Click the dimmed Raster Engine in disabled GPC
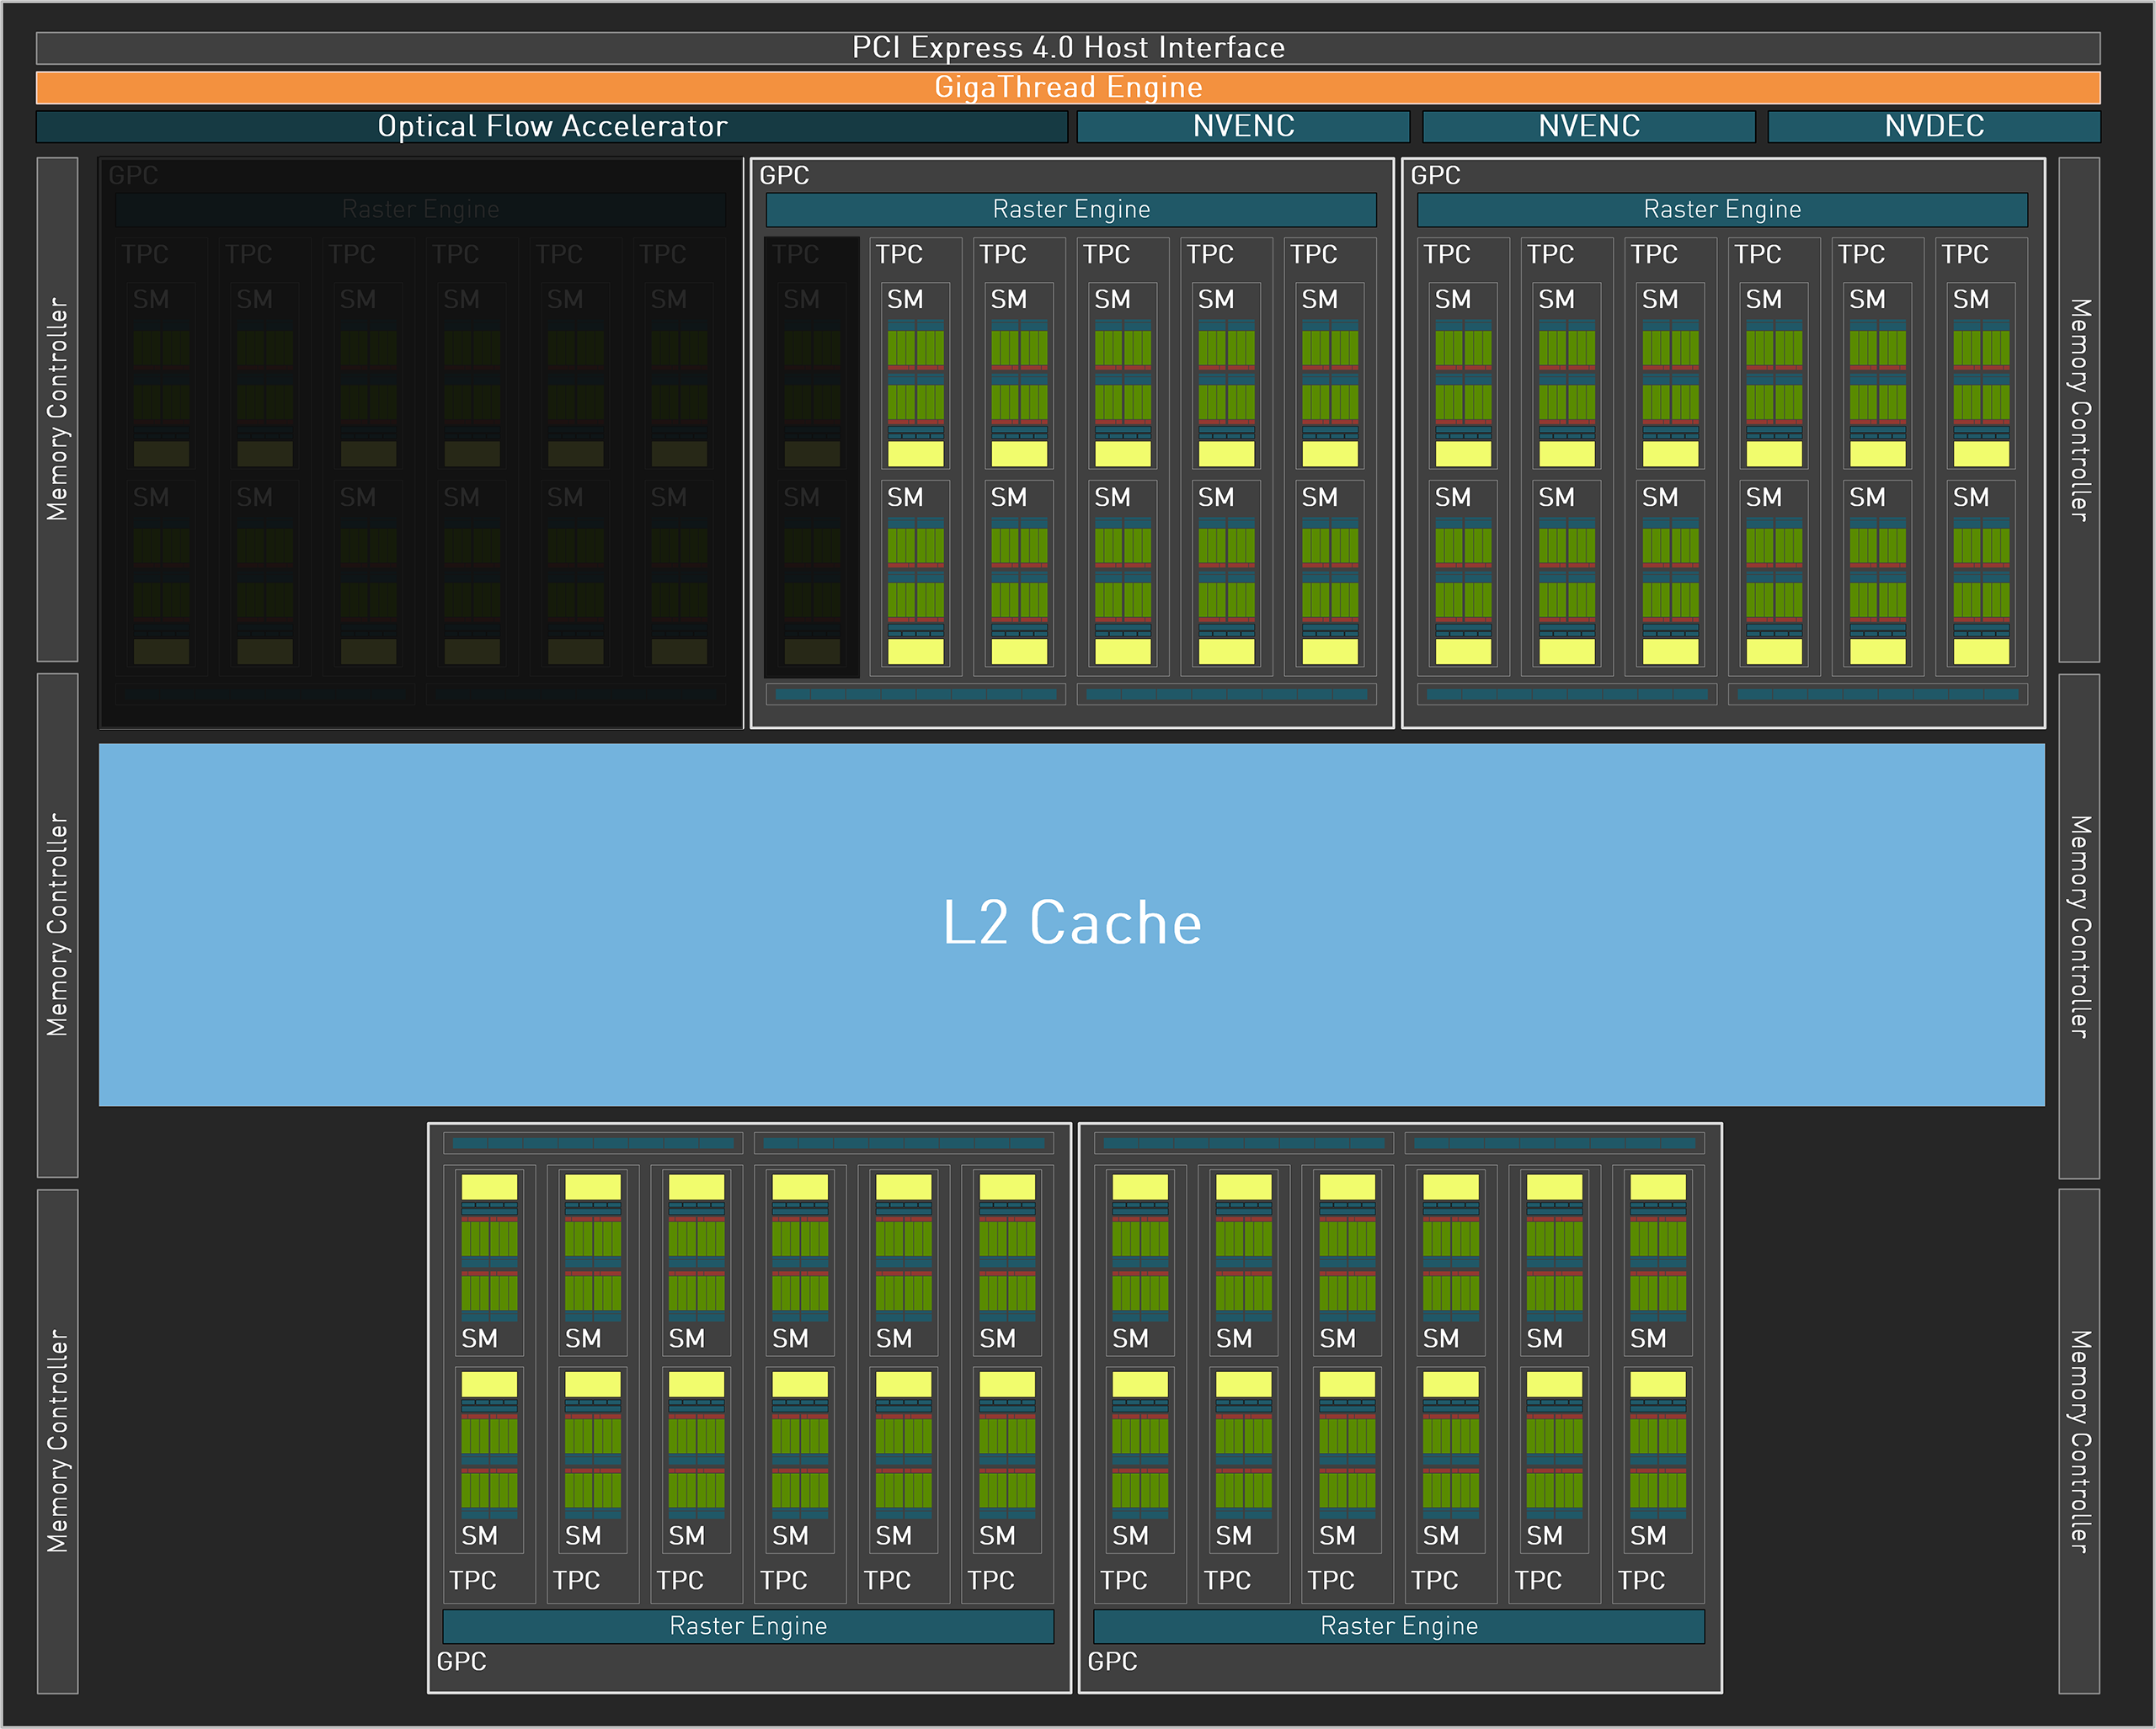This screenshot has height=1729, width=2156. (x=420, y=210)
